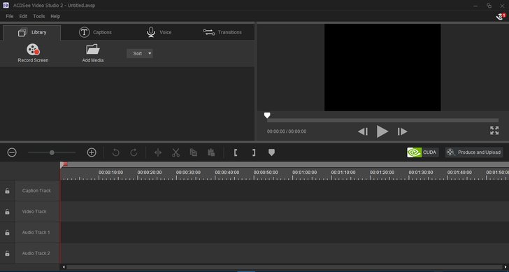Click the scrollbar left arrow
Viewport: 509px width, 272px height.
coord(64,267)
